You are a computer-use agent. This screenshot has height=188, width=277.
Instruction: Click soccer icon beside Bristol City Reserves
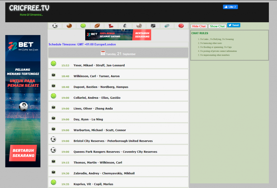[x=54, y=139]
